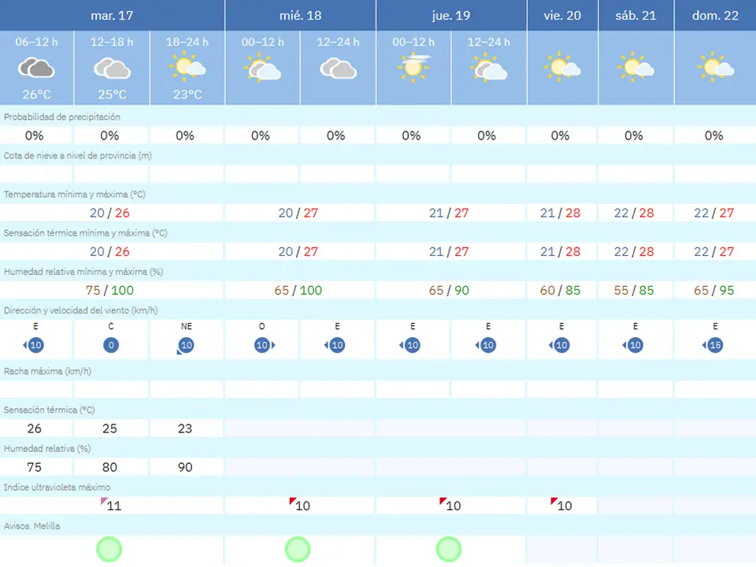Click the wind icon showing 15 km/h

[713, 345]
